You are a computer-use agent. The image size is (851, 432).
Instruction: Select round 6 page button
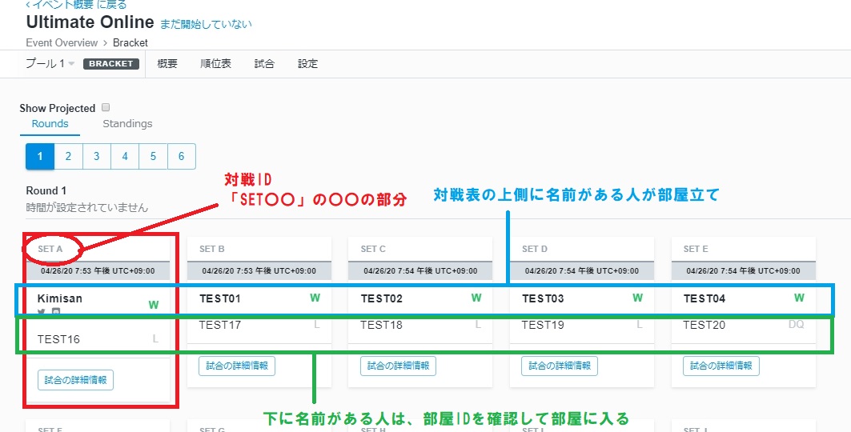pos(181,156)
